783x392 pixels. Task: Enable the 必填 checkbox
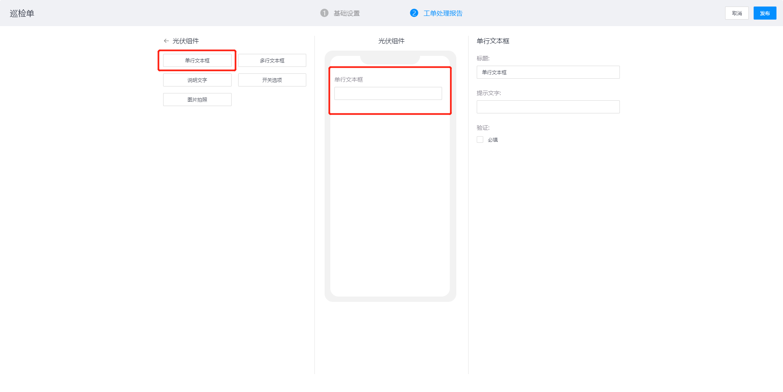click(x=480, y=140)
